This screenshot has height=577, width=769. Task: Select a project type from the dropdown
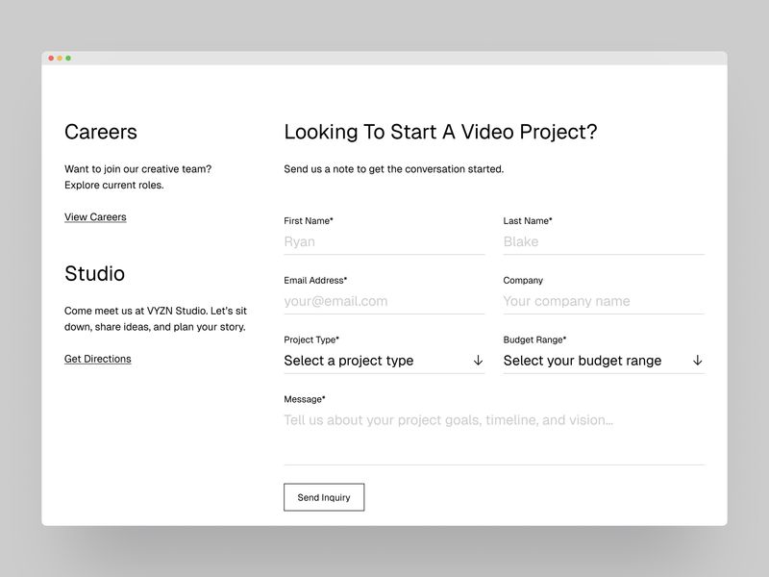365,360
